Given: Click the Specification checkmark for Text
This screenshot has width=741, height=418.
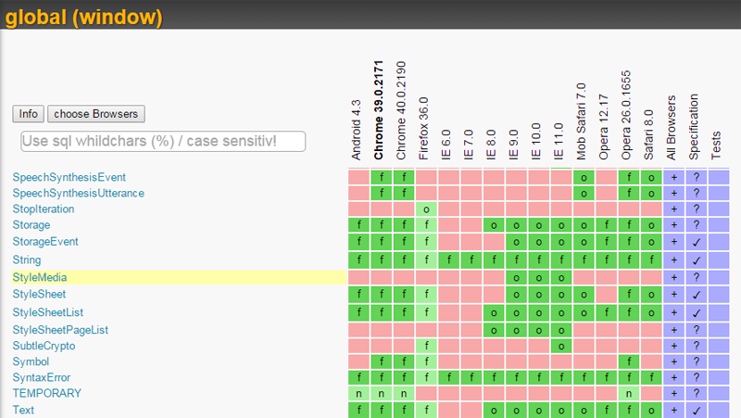Looking at the screenshot, I should pyautogui.click(x=697, y=411).
